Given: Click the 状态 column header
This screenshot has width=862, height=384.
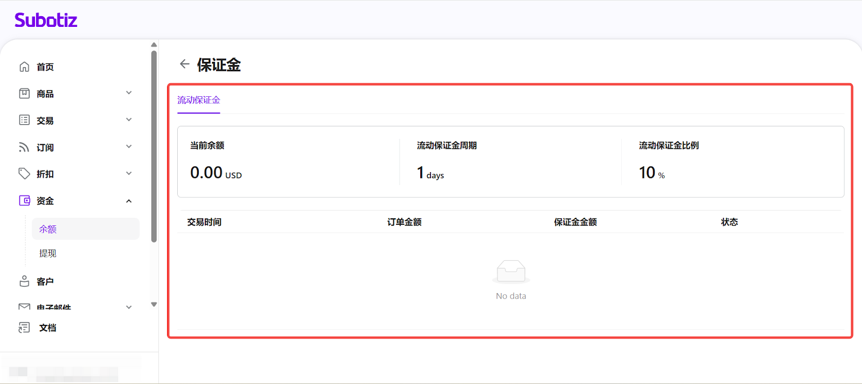Looking at the screenshot, I should (x=729, y=222).
